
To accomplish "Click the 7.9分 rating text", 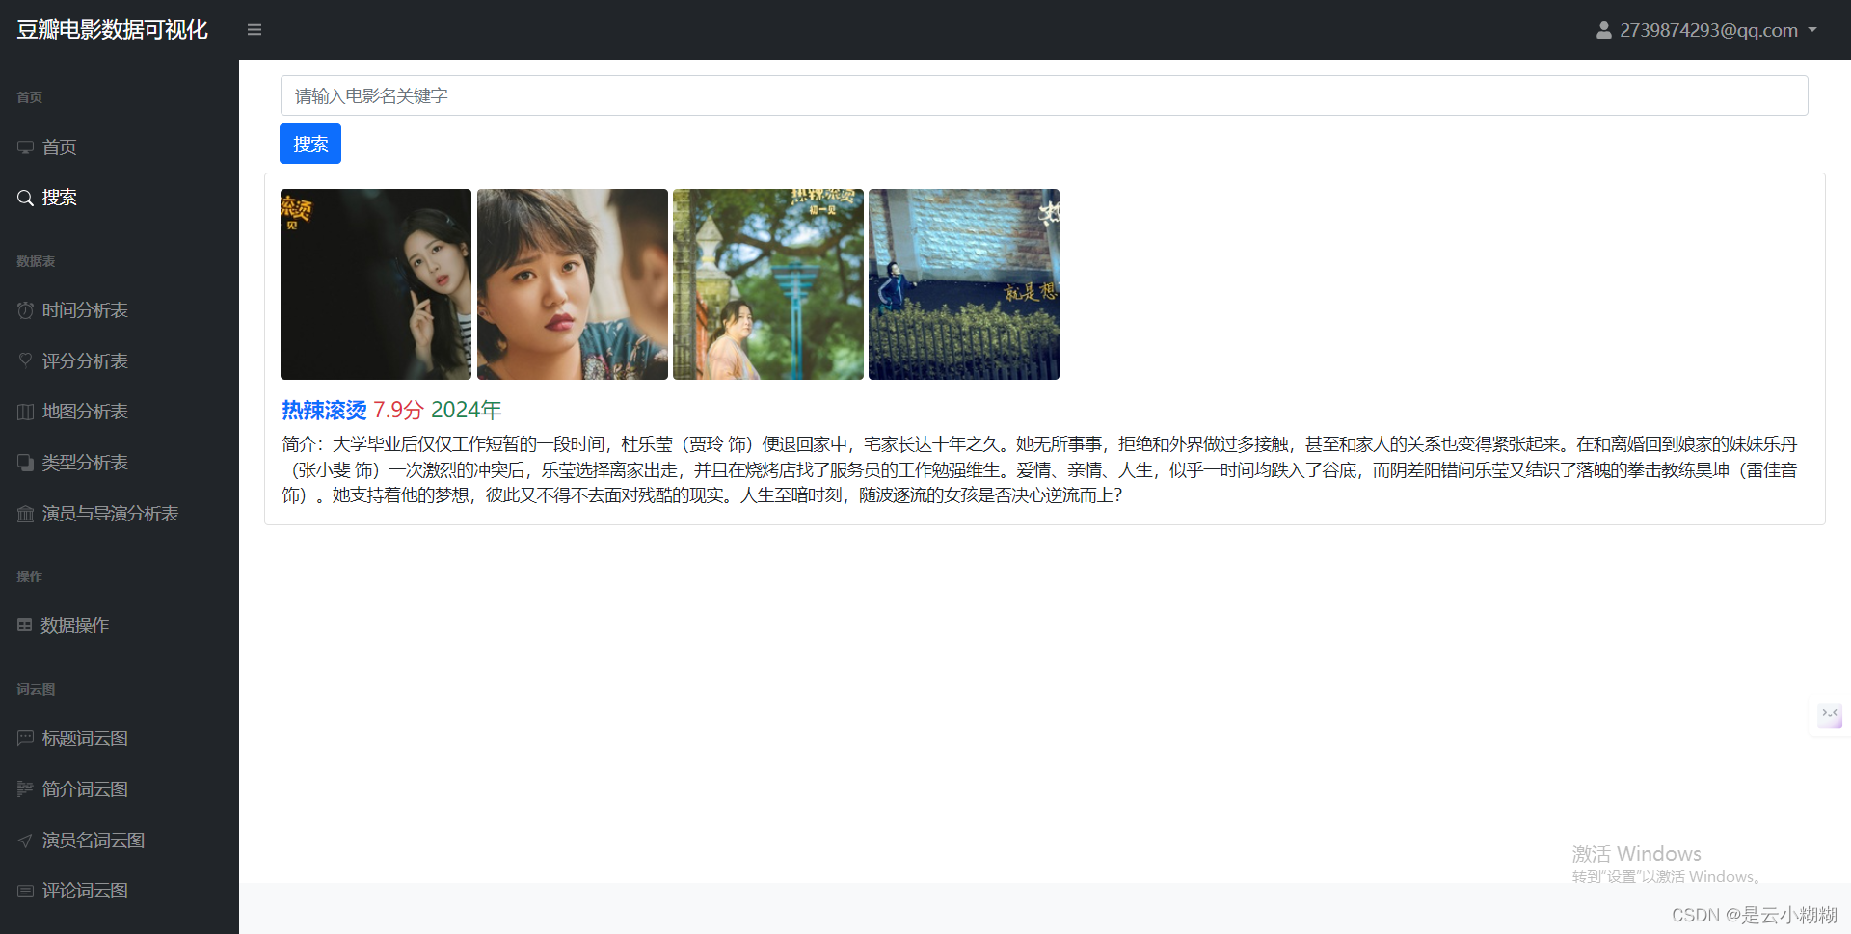I will [x=398, y=411].
